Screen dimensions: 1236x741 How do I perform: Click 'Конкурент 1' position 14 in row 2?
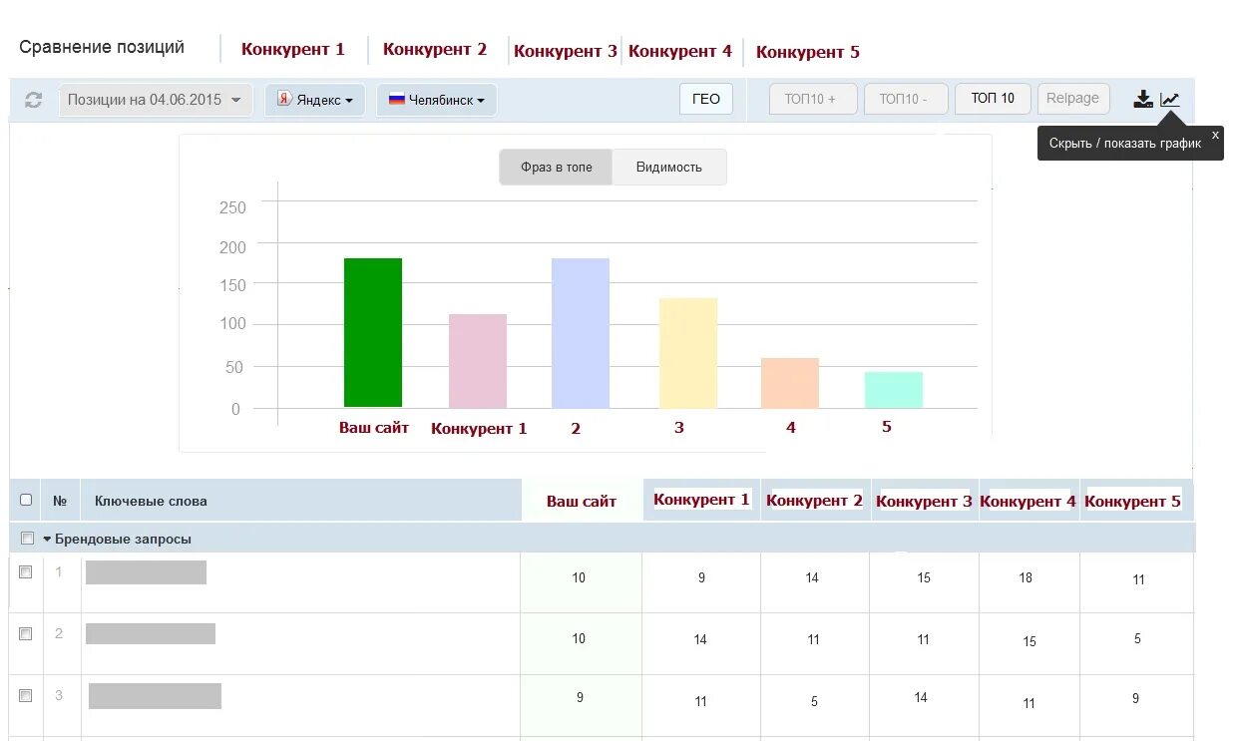tap(700, 640)
